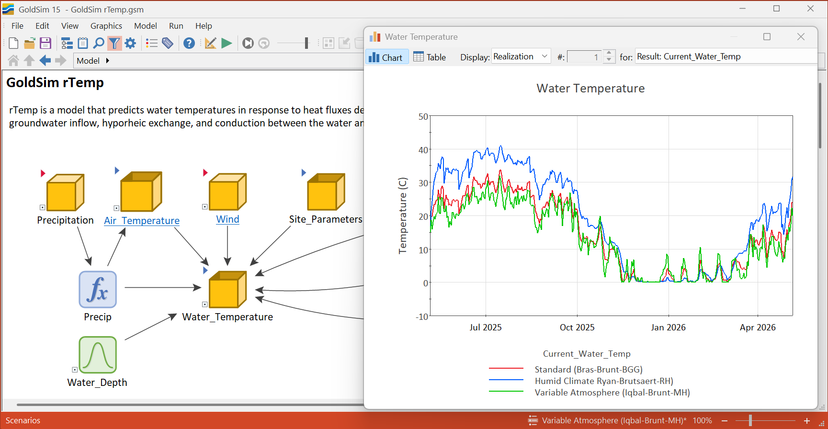
Task: Click the step-forward simulation button
Action: pos(248,43)
